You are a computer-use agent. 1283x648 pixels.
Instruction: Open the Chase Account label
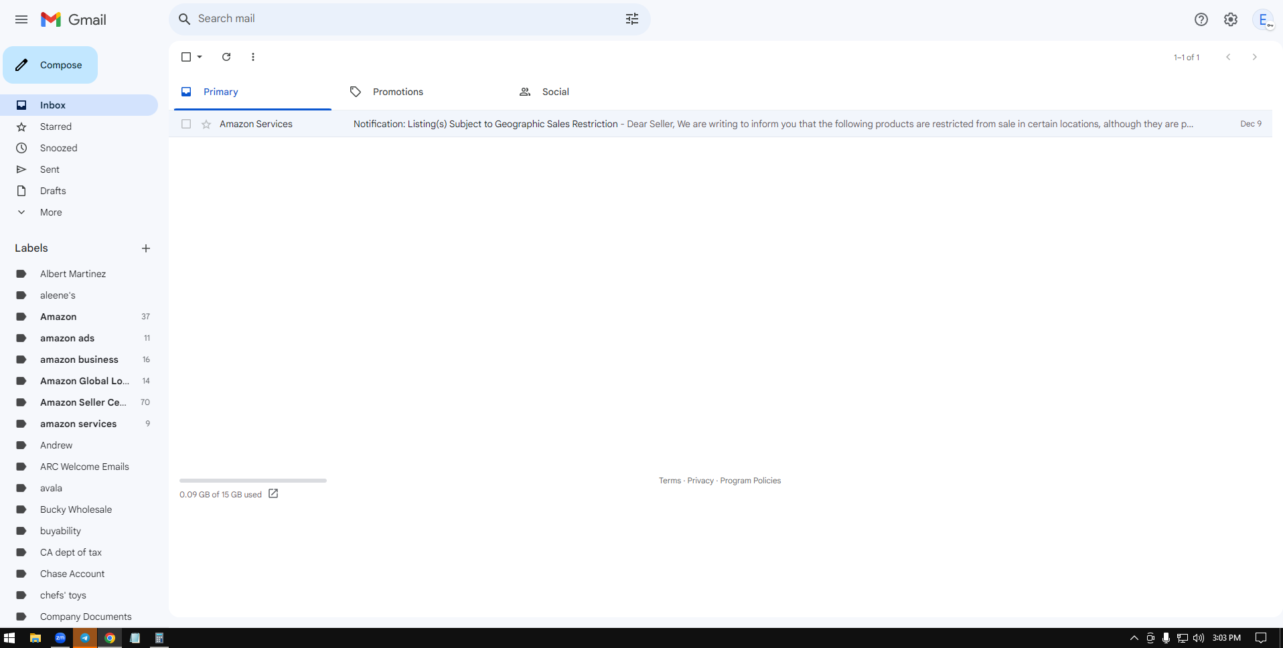click(79, 574)
